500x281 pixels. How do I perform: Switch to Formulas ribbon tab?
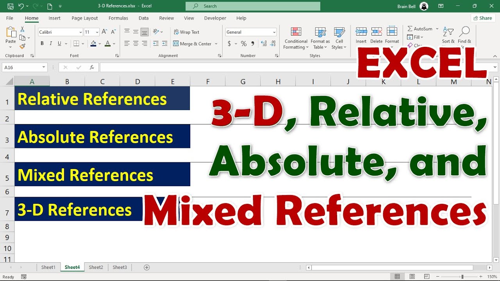point(118,18)
